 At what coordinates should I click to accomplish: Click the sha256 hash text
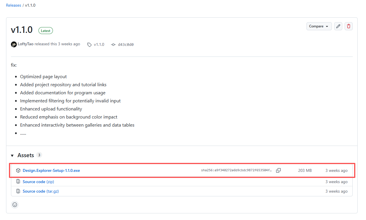[x=236, y=170]
